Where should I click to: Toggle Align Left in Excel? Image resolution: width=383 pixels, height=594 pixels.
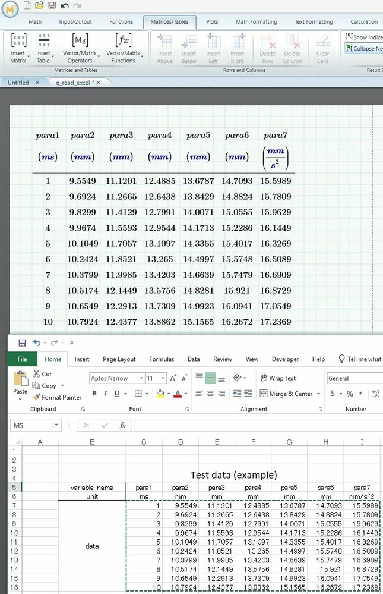[199, 394]
